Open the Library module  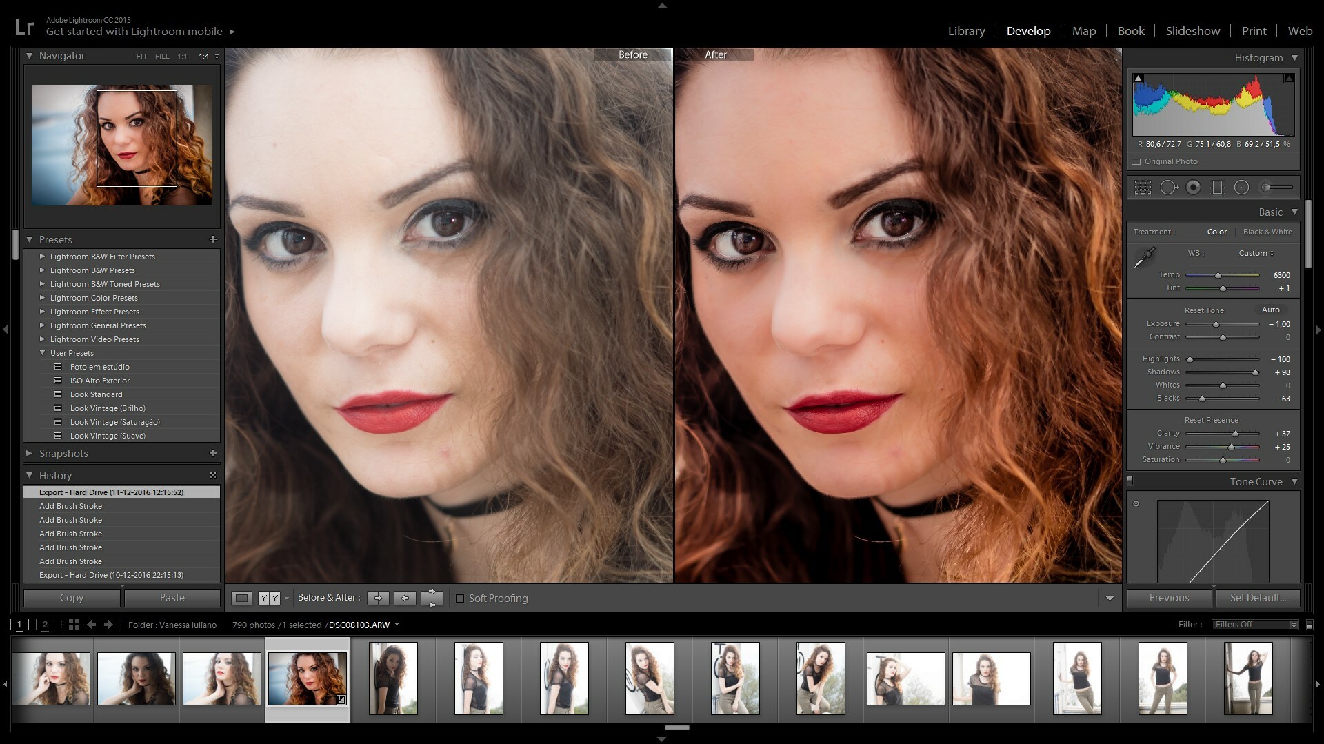[966, 31]
